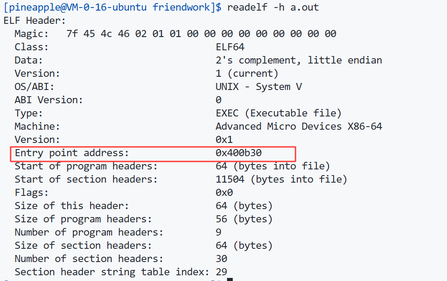
Task: Click the Size of program headers value 56
Action: click(x=221, y=219)
